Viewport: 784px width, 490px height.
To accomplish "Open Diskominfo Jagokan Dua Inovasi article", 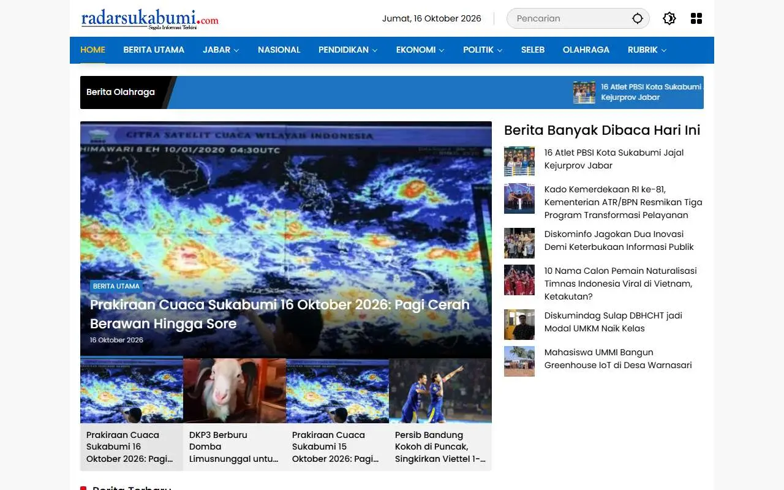I will 619,240.
